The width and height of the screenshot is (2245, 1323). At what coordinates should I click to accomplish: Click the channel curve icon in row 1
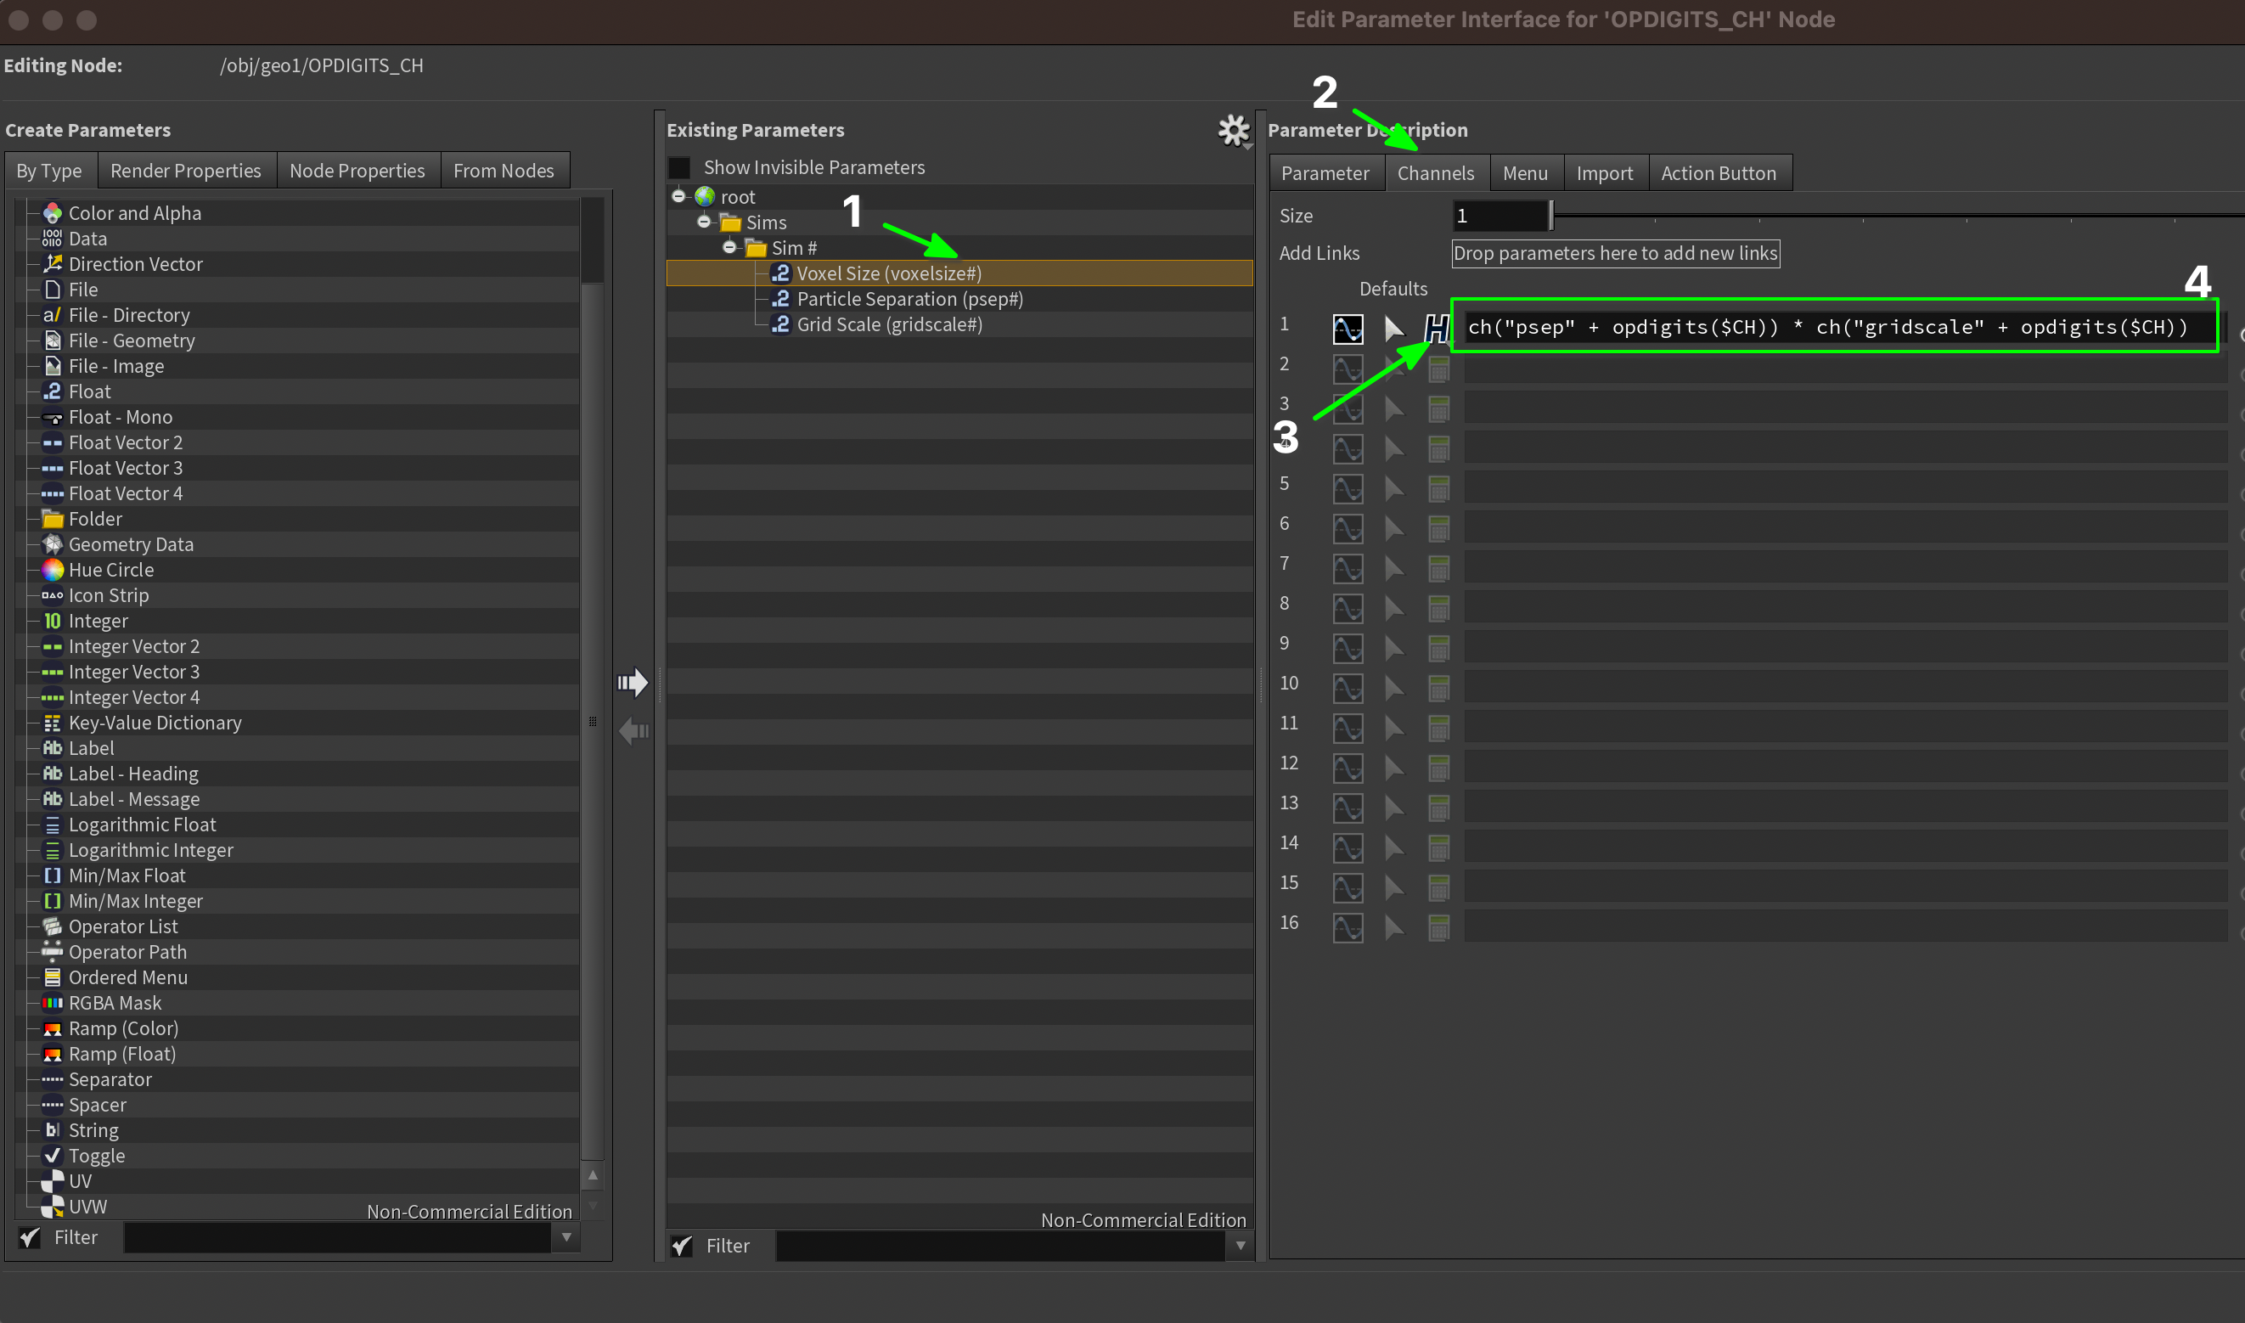pyautogui.click(x=1347, y=328)
